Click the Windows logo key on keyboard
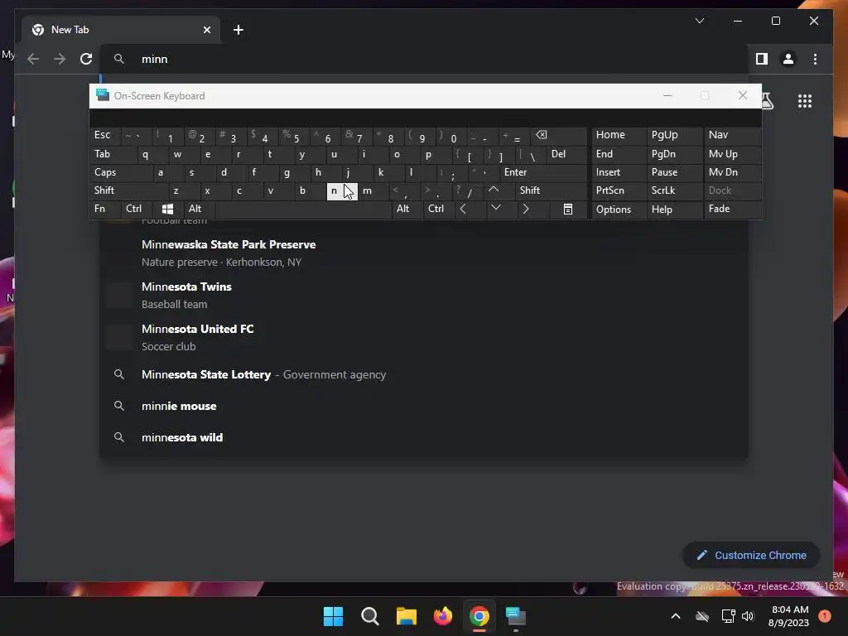Image resolution: width=848 pixels, height=636 pixels. 167,209
